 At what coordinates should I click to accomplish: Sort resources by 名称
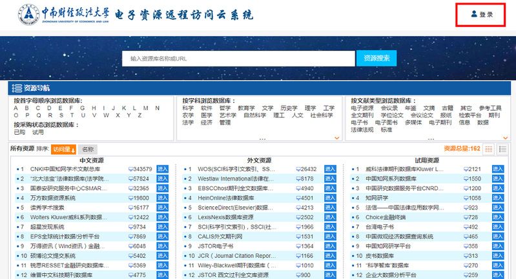(x=88, y=149)
